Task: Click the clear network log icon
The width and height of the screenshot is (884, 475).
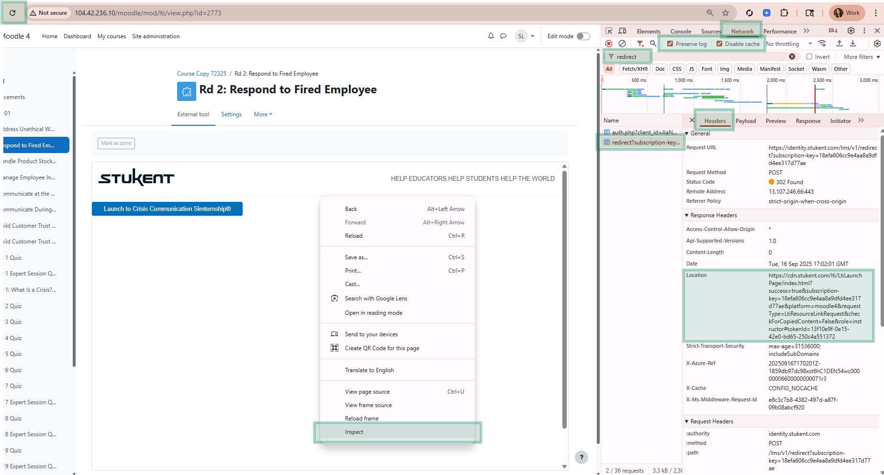Action: [622, 44]
